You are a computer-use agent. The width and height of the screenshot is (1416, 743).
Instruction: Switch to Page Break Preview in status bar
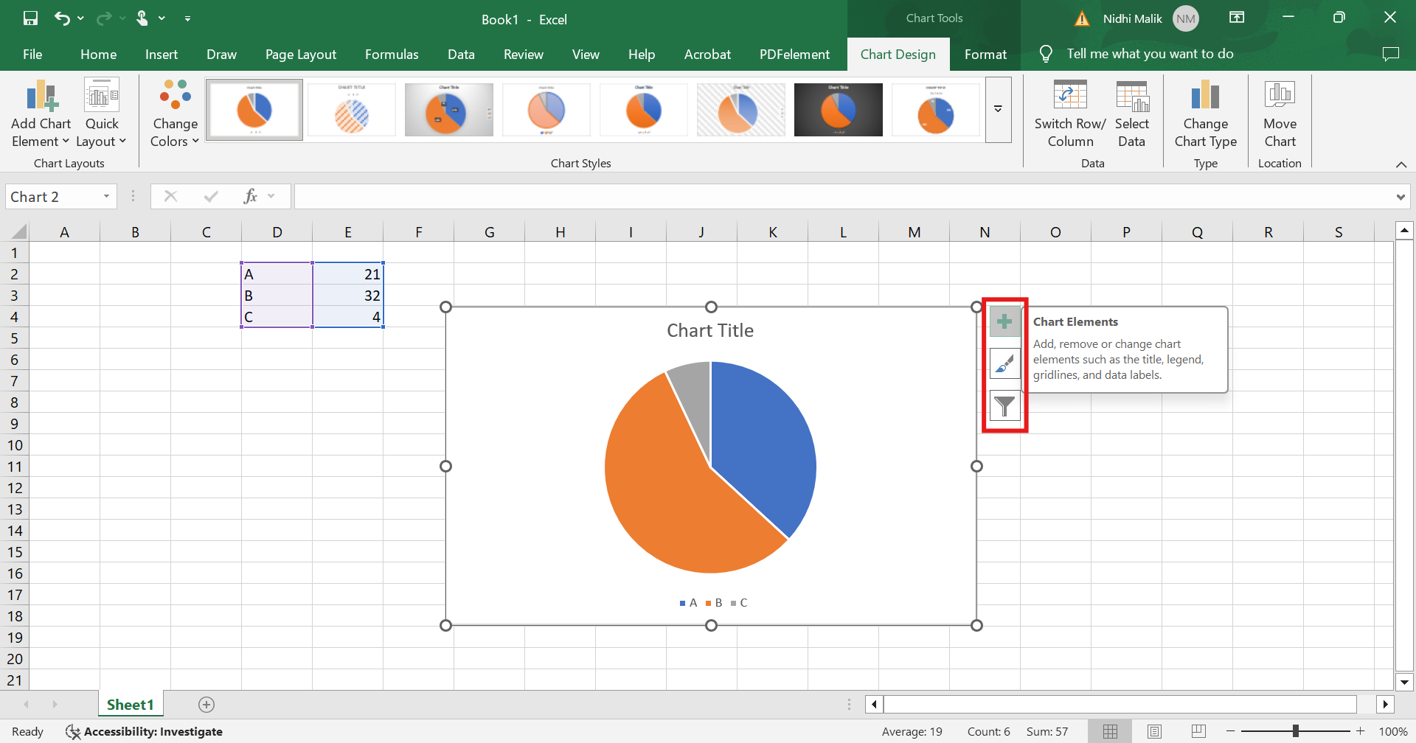pyautogui.click(x=1198, y=731)
